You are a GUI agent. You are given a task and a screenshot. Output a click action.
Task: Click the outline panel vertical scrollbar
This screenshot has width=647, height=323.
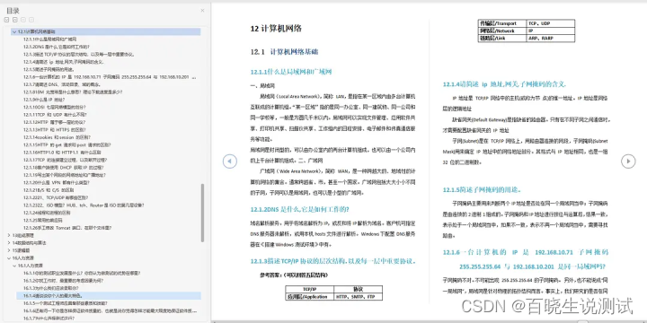click(202, 212)
